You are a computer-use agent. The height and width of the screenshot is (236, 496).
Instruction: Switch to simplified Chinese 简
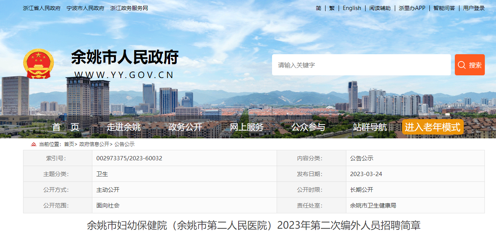(319, 8)
